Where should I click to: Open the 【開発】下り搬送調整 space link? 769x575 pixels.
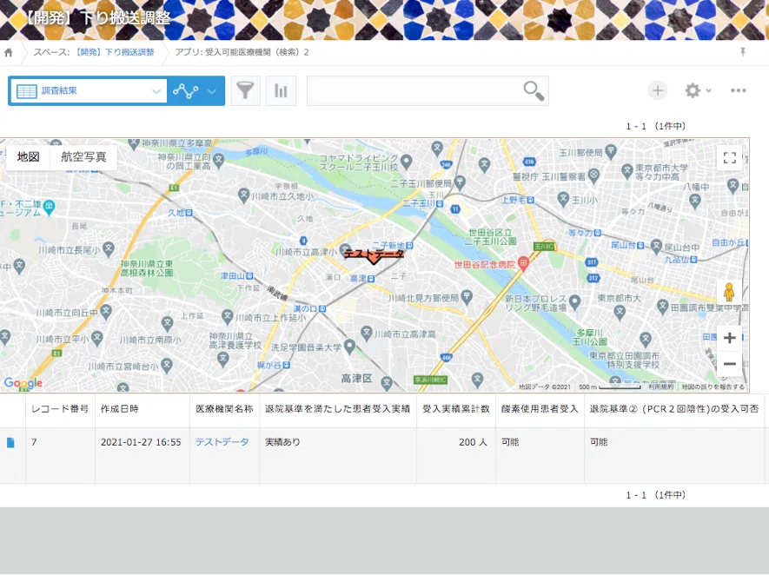pos(115,52)
